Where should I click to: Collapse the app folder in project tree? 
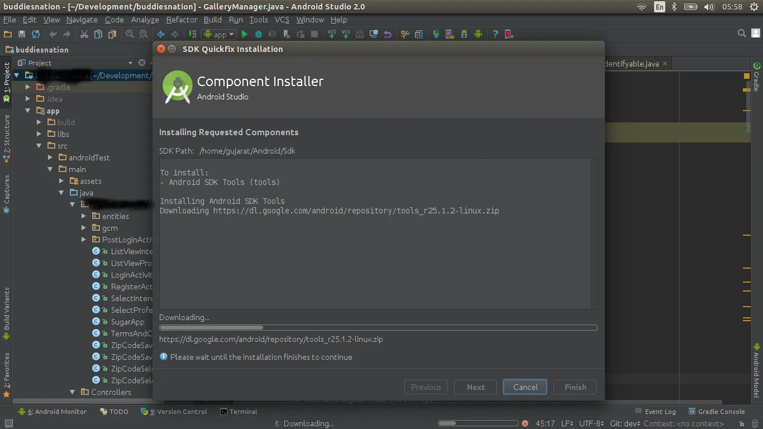28,111
